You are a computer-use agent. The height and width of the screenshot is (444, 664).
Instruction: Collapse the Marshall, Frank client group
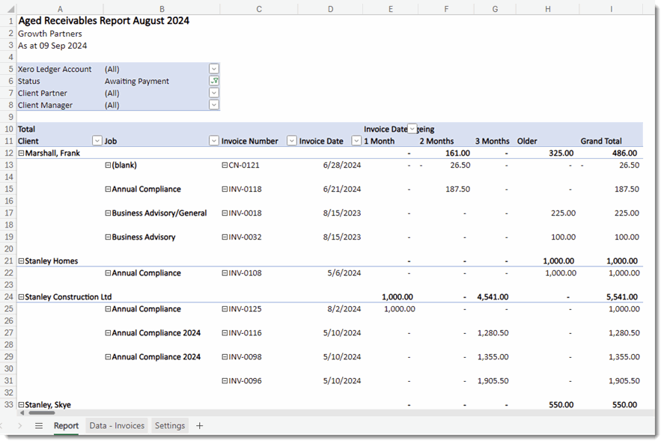[x=21, y=153]
